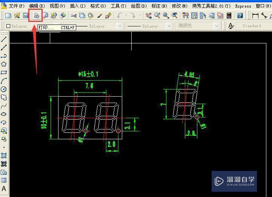Image resolution: width=272 pixels, height=197 pixels.
Task: Create a new drawing with the New icon
Action: coord(8,15)
